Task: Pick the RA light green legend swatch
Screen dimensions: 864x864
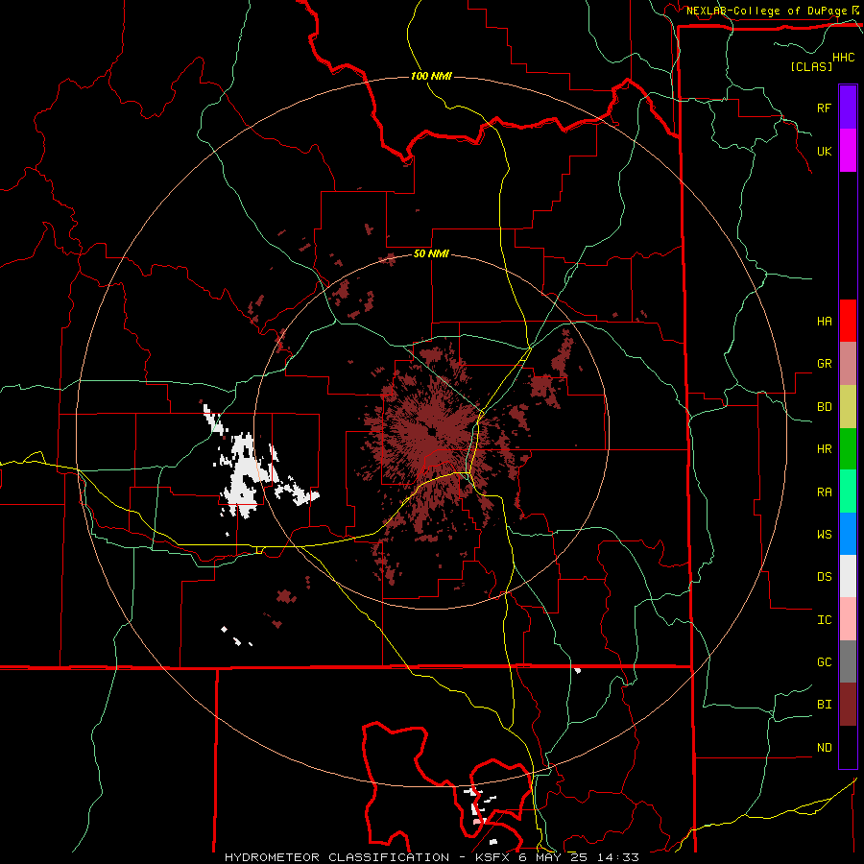Action: pos(848,492)
